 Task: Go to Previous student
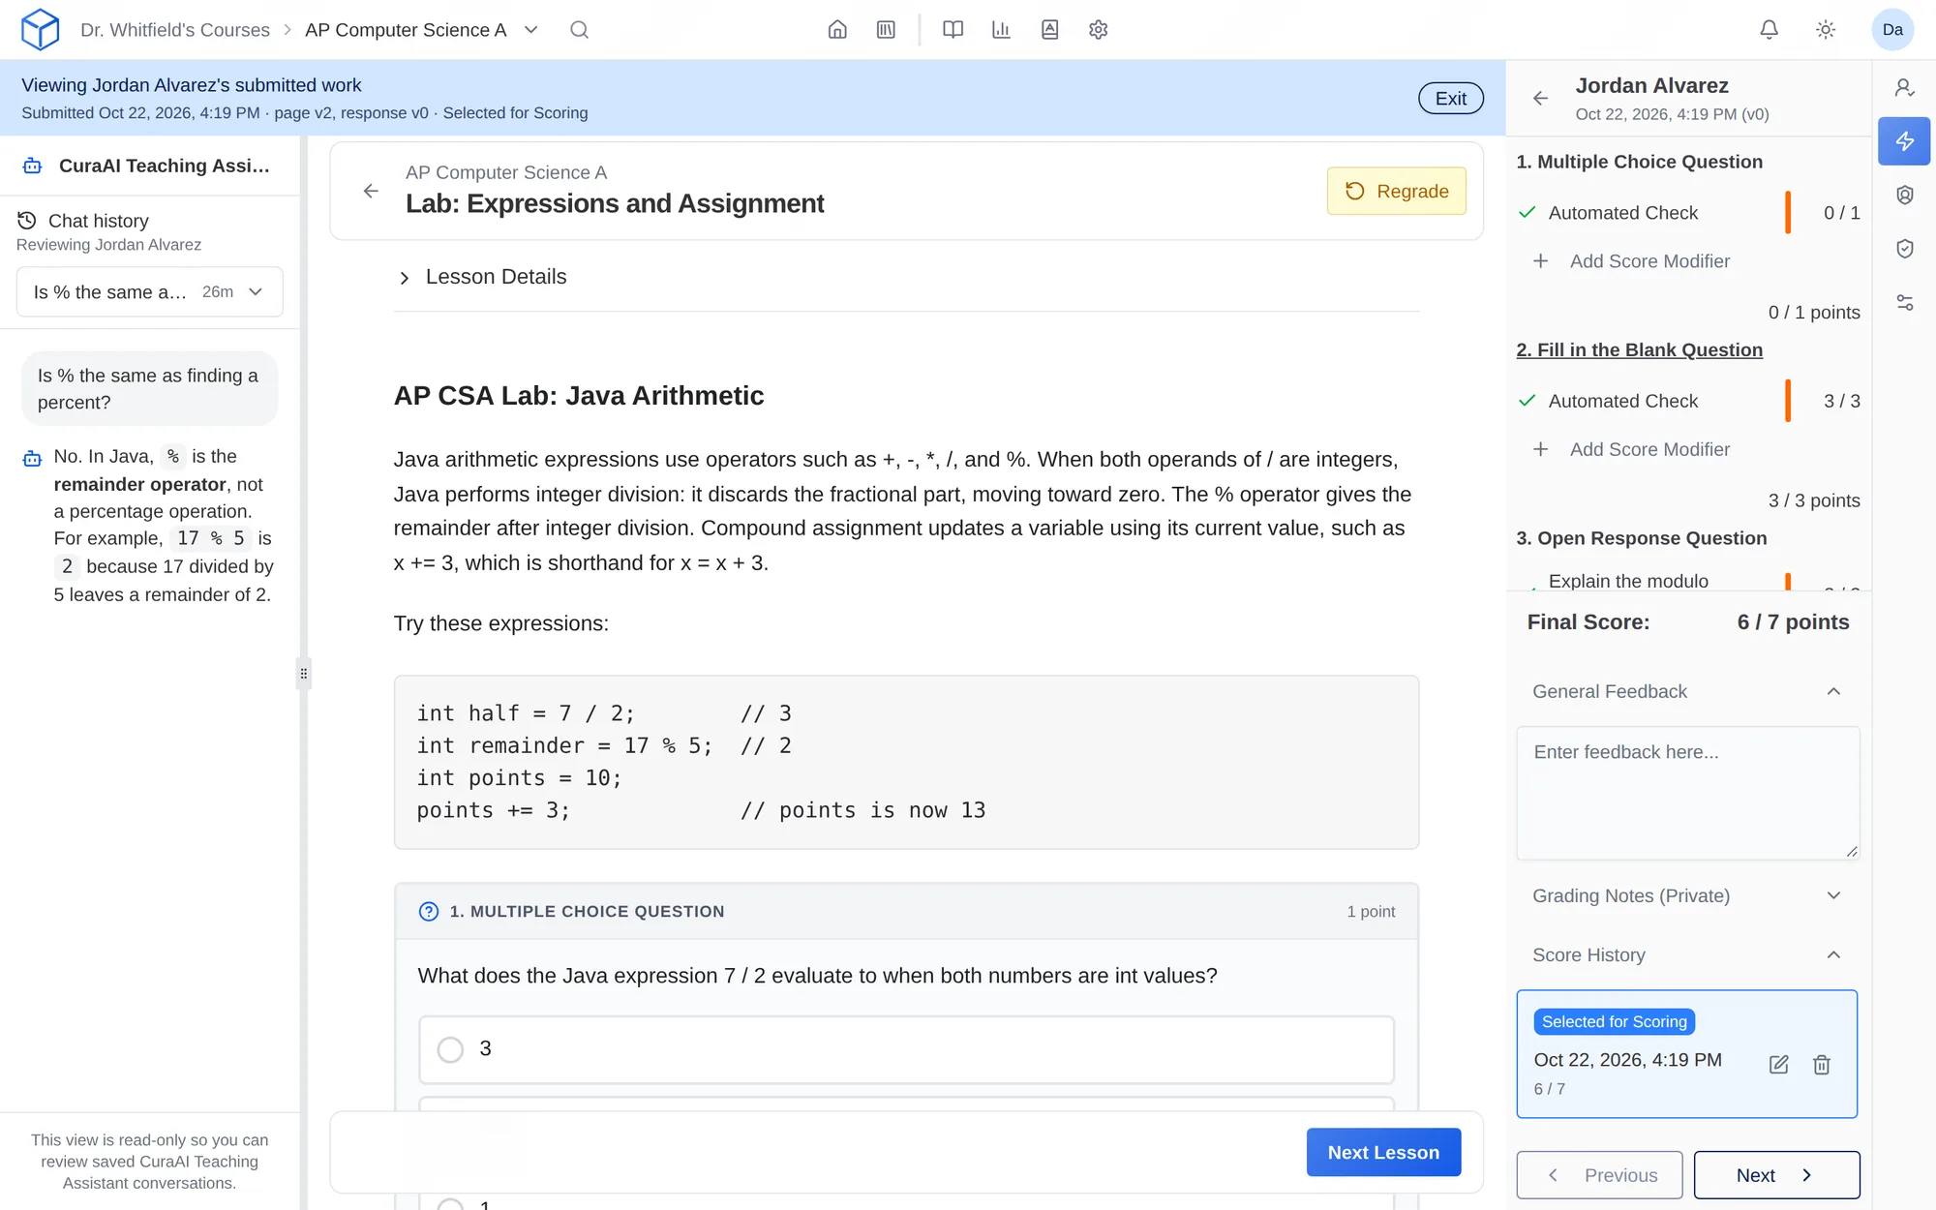tap(1599, 1175)
